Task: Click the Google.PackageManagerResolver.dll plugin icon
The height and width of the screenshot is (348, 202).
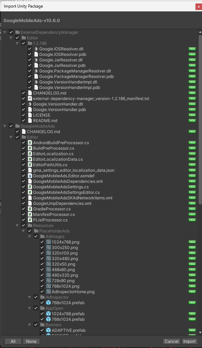Action: (x=36, y=71)
